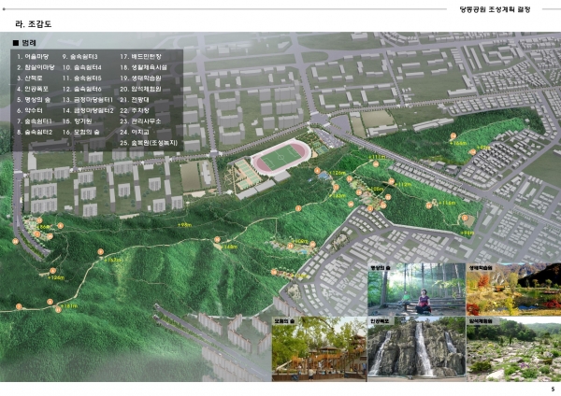This screenshot has height=396, width=561.
Task: Select legend entry 21. 전망대
Action: (134, 100)
